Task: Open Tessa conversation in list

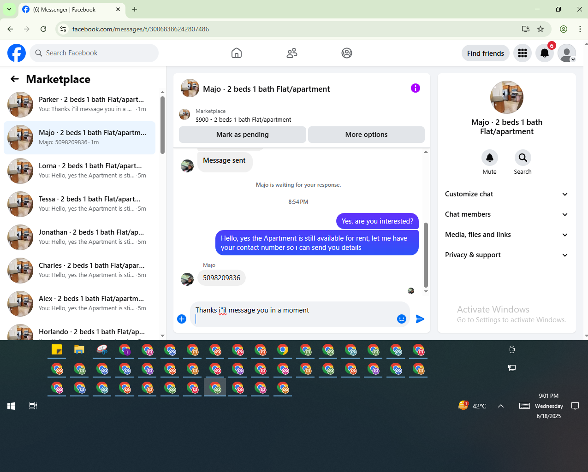Action: tap(79, 204)
